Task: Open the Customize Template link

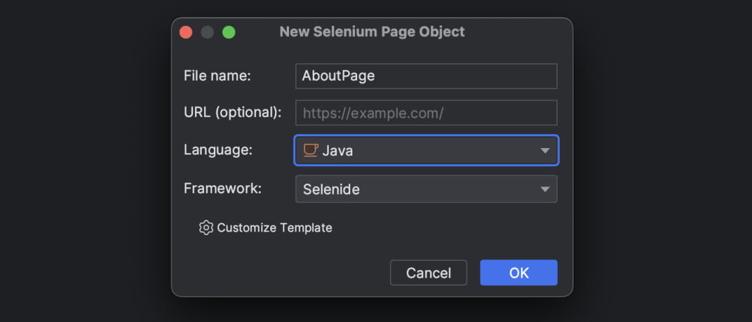Action: (x=274, y=227)
